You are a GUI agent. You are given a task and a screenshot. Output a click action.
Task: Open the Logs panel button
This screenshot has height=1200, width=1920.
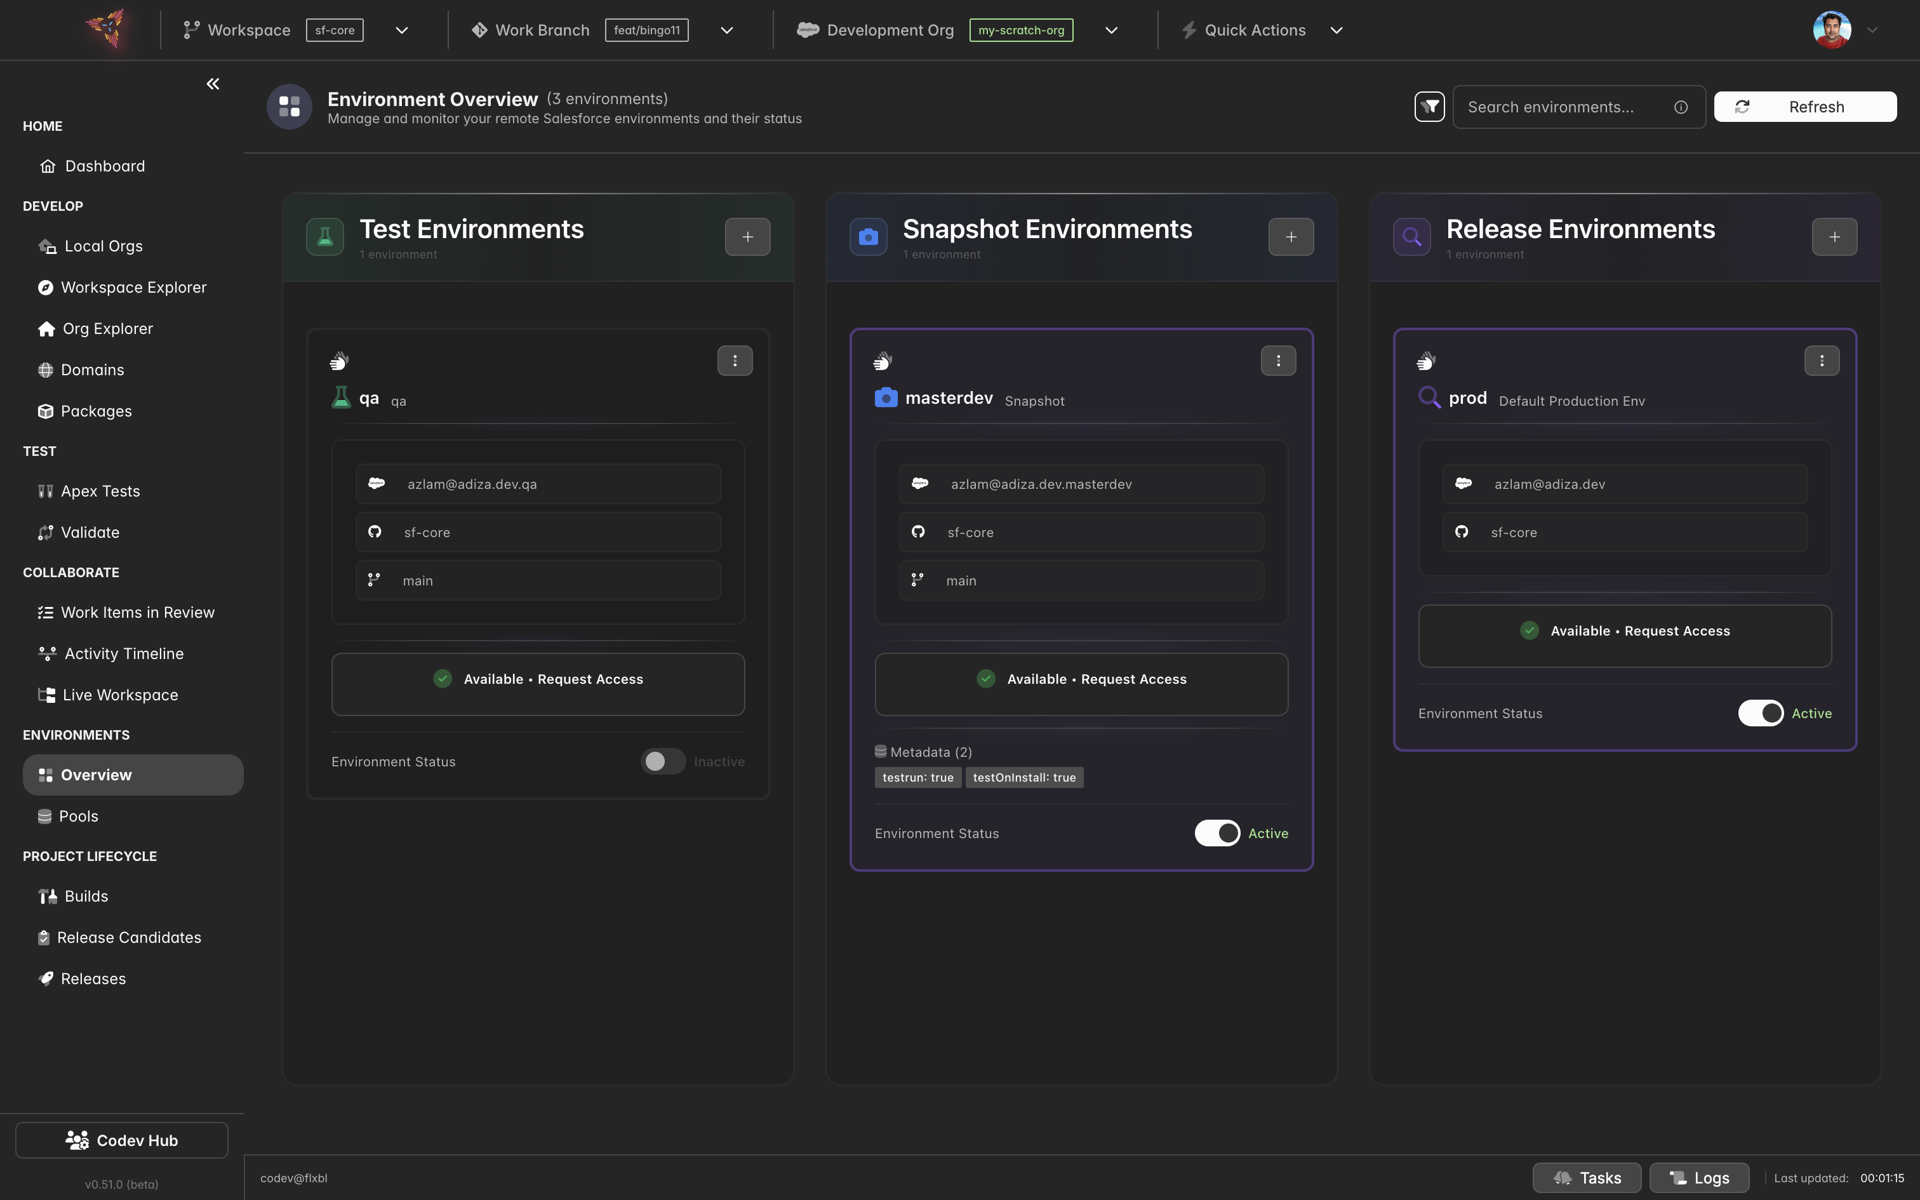click(x=1698, y=1178)
